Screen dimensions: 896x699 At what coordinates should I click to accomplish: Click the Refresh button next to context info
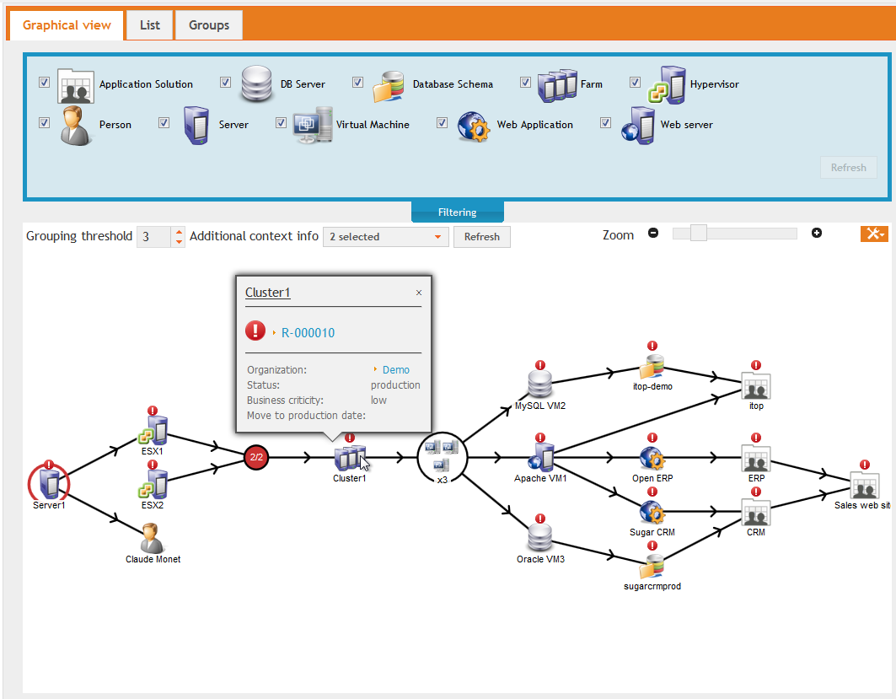point(481,237)
